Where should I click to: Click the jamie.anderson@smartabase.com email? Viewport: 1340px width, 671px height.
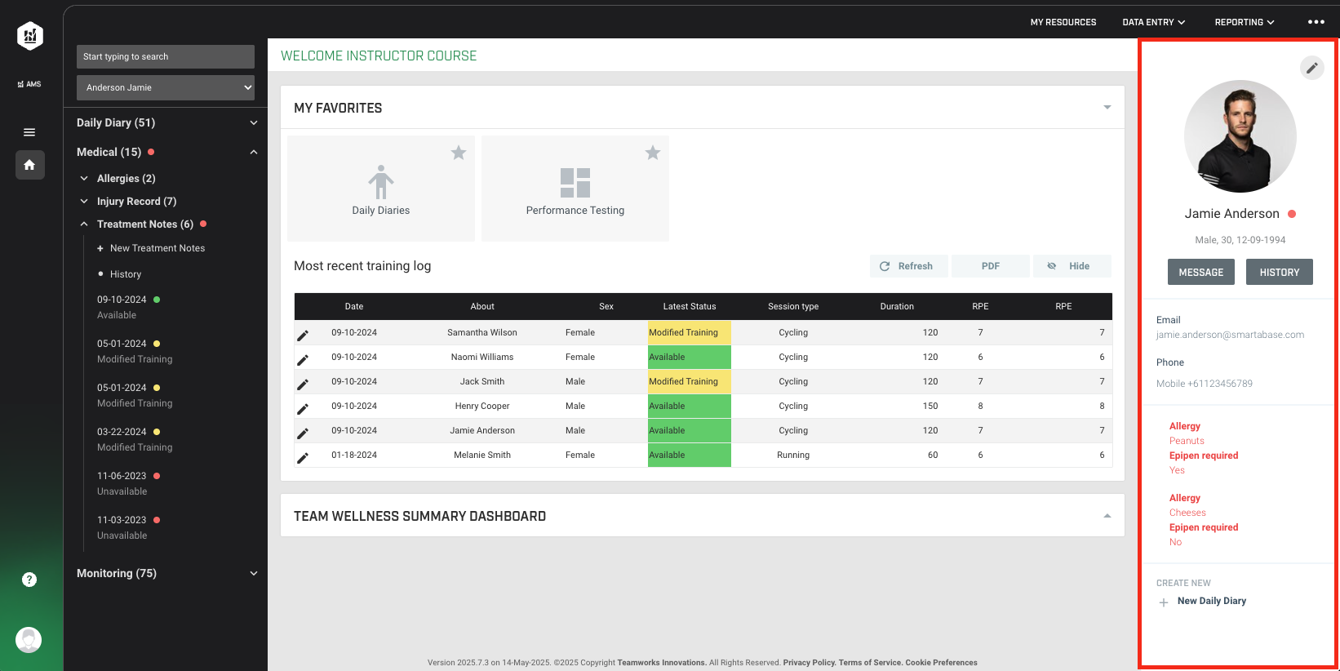pyautogui.click(x=1230, y=335)
